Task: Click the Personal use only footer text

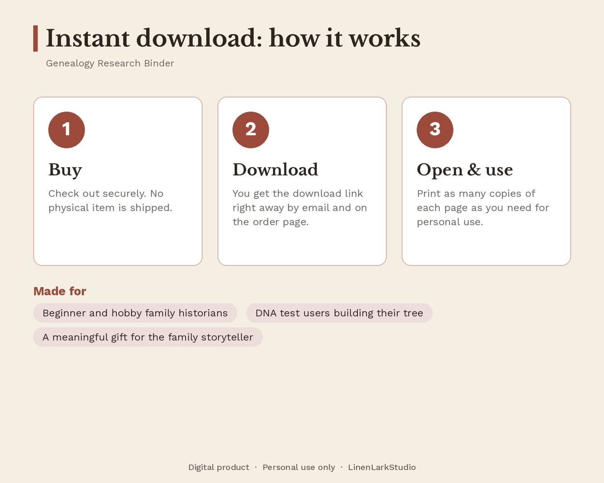Action: [299, 467]
